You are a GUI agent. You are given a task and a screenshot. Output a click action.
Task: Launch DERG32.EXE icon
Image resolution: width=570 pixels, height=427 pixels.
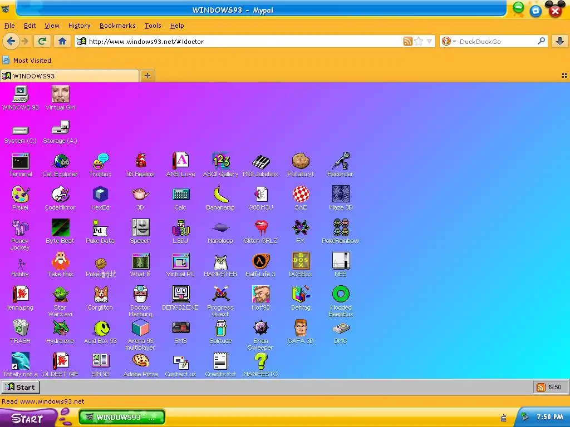click(181, 299)
